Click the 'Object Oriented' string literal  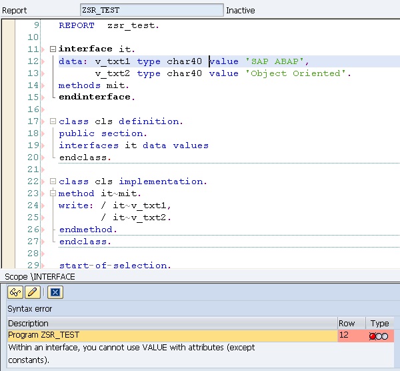tap(296, 73)
